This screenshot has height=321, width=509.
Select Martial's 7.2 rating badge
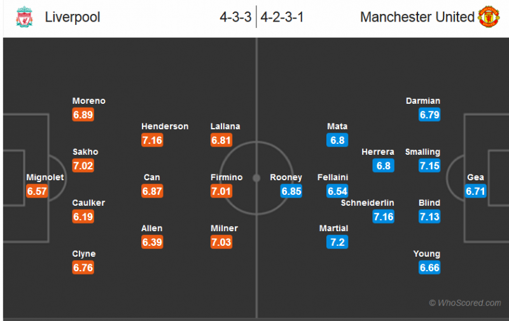pyautogui.click(x=338, y=242)
